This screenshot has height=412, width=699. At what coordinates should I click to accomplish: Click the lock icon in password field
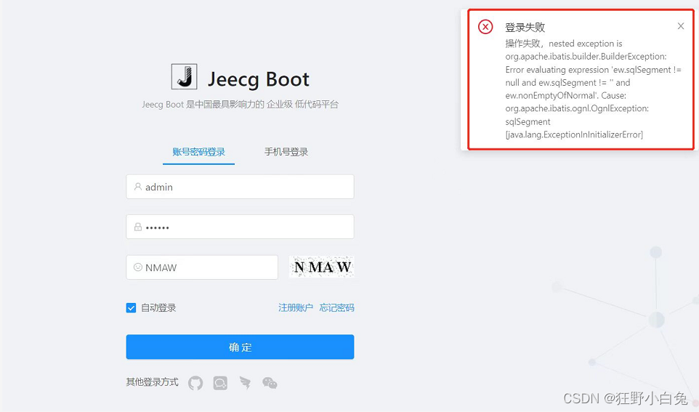(x=138, y=227)
